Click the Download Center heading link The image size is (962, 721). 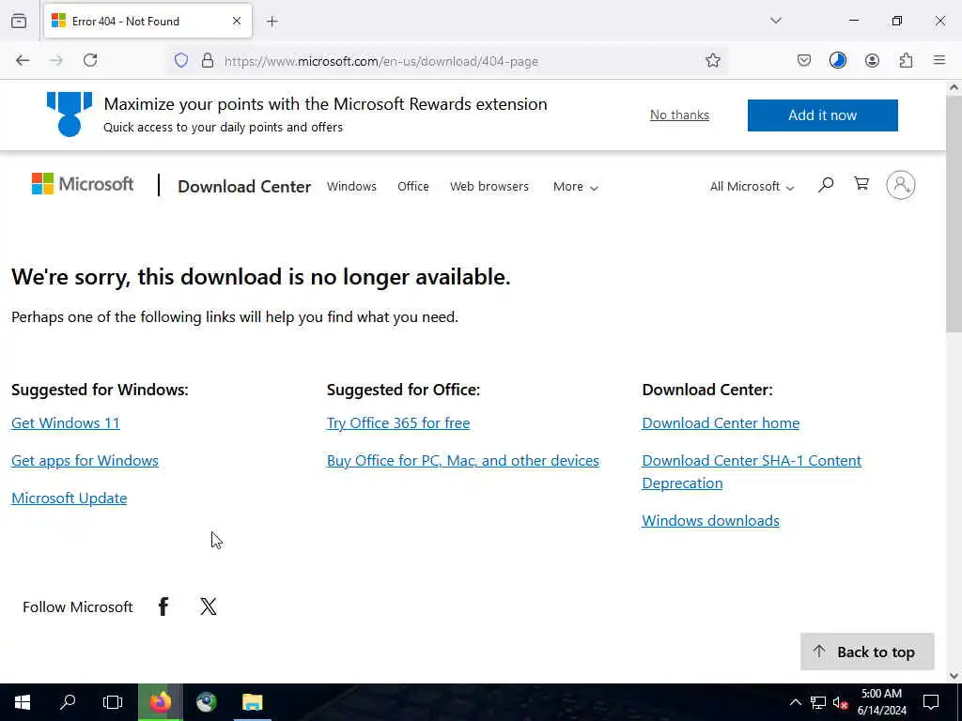(x=244, y=187)
